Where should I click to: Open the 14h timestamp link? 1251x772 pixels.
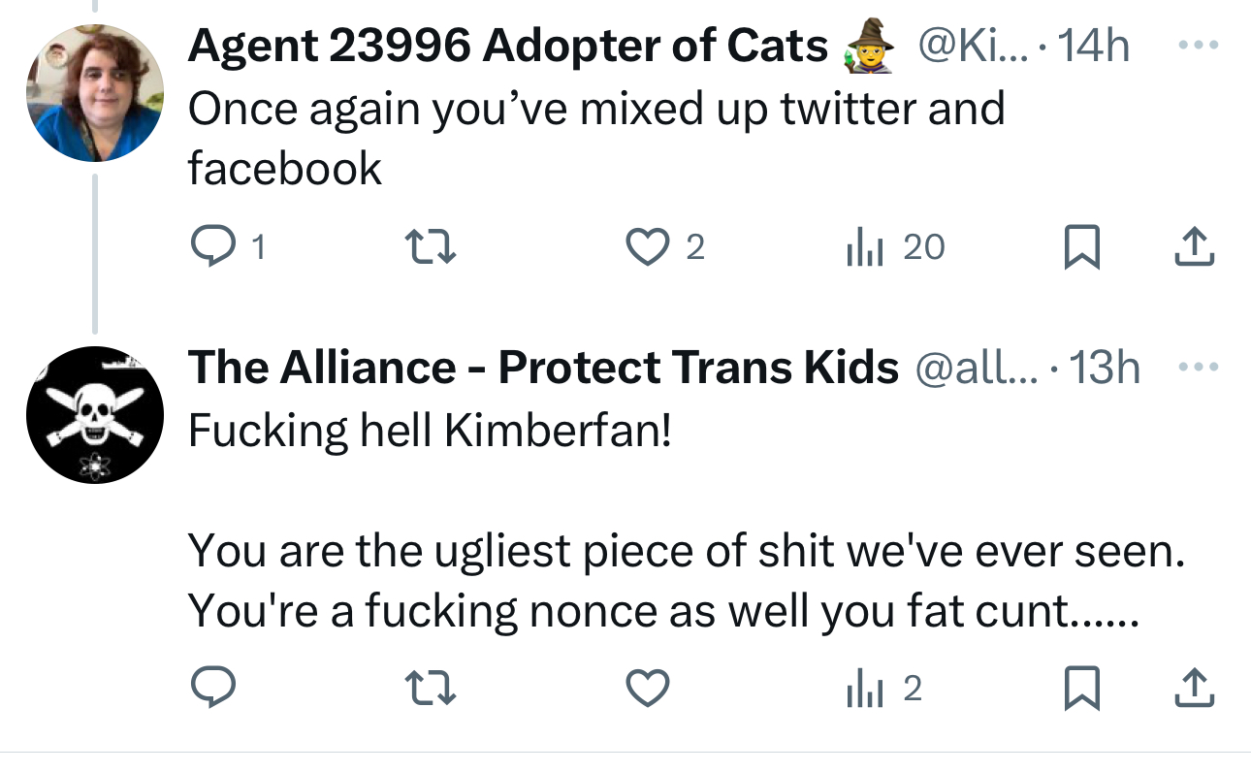[x=1092, y=46]
